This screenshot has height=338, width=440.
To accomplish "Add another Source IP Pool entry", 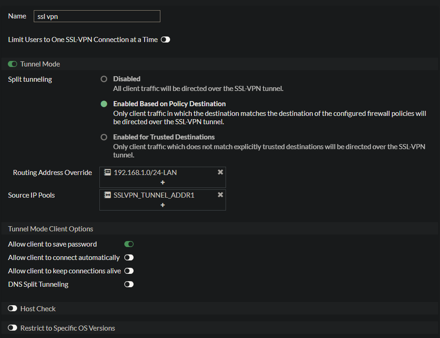I will pos(163,205).
